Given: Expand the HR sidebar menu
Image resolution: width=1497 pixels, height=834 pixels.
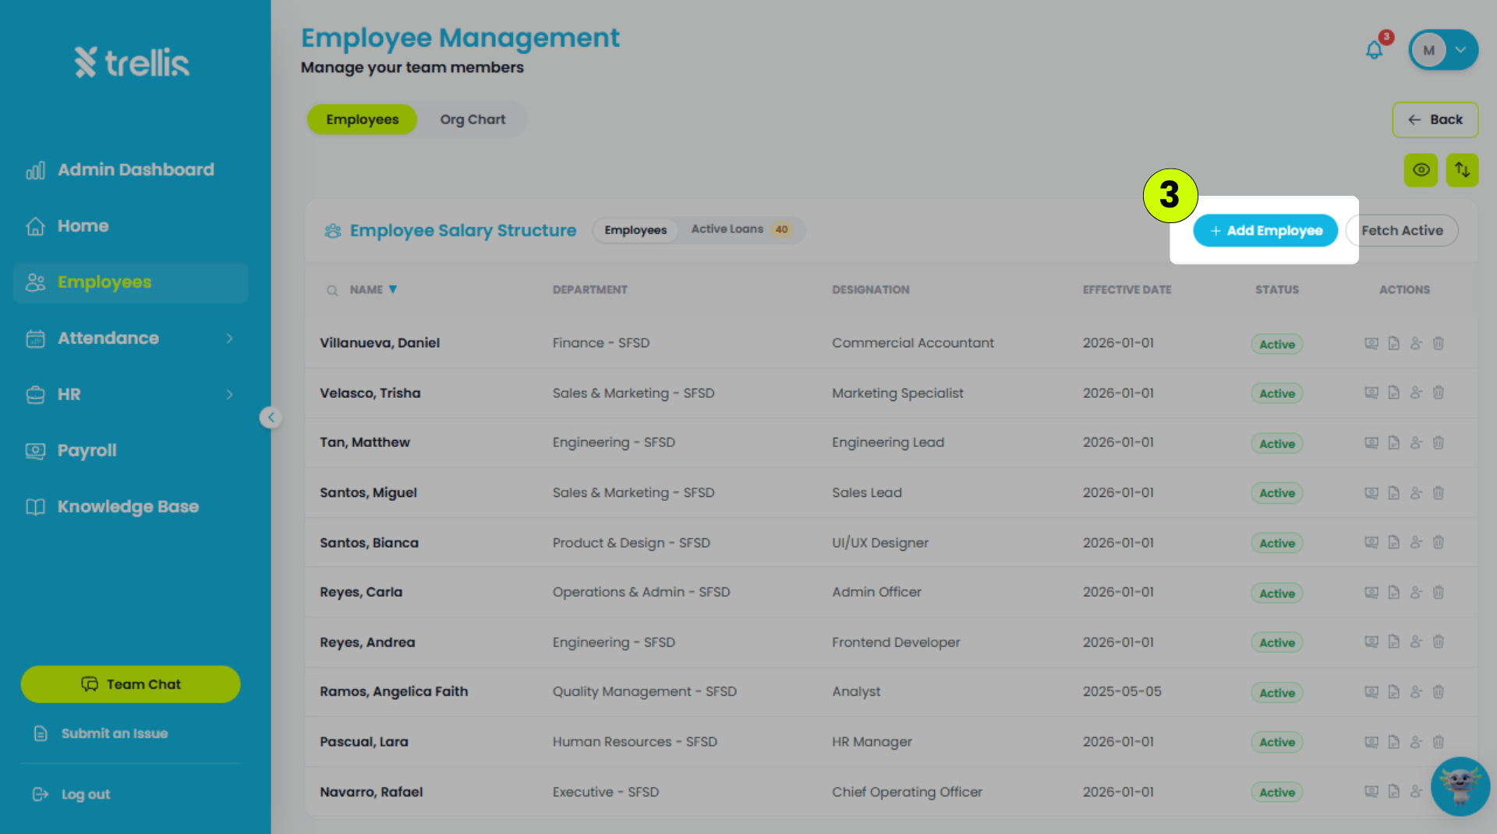Looking at the screenshot, I should click(x=131, y=394).
